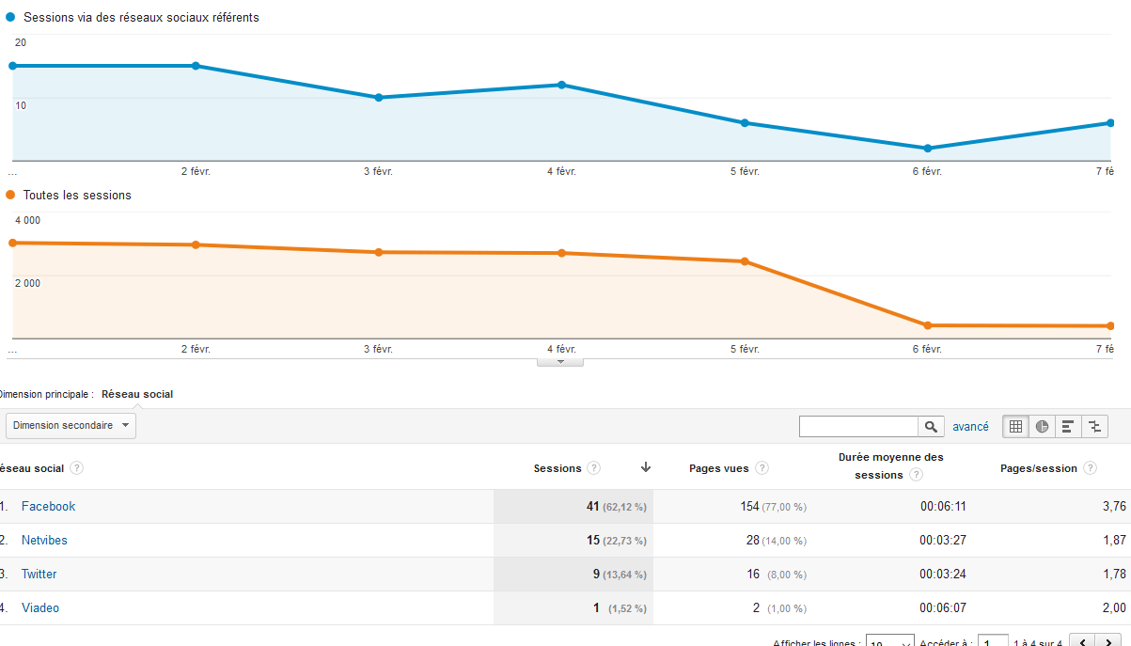Go to the next page of results
Viewport: 1131px width, 646px height.
1109,642
